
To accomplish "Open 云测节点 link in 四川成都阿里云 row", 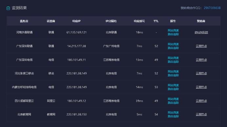I will click(201, 101).
